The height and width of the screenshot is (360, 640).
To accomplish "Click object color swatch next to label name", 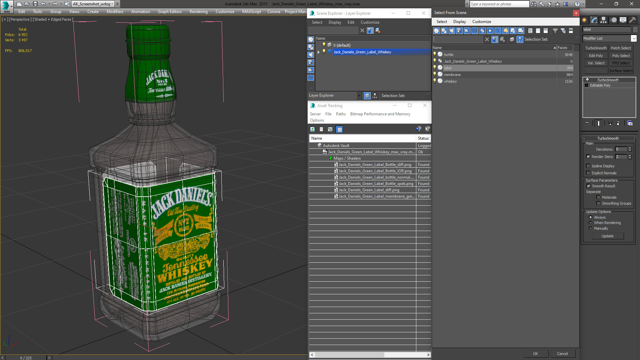I will click(635, 29).
